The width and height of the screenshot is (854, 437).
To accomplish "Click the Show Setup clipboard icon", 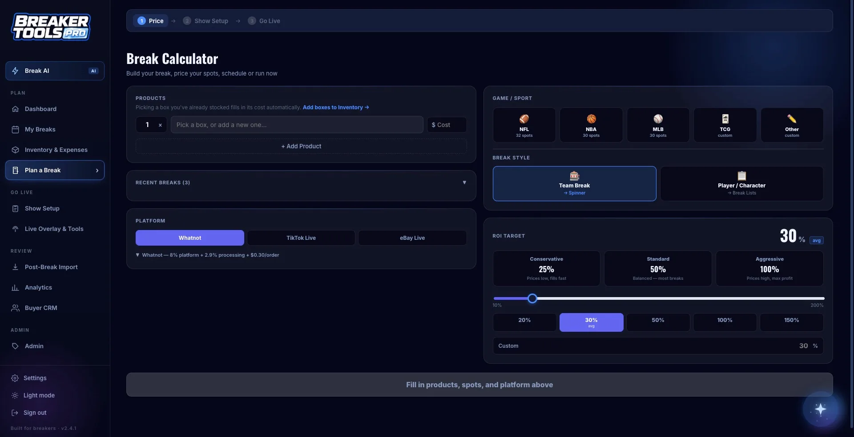I will [x=15, y=208].
